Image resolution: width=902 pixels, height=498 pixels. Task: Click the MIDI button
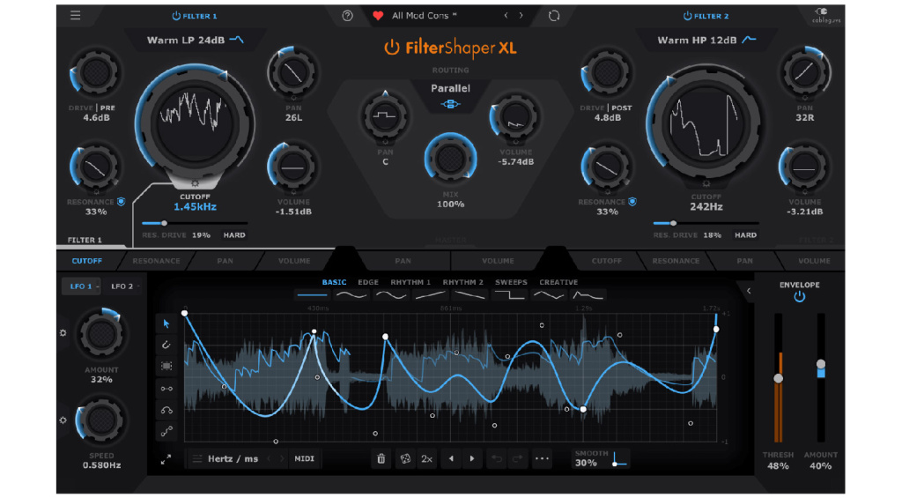pyautogui.click(x=304, y=458)
